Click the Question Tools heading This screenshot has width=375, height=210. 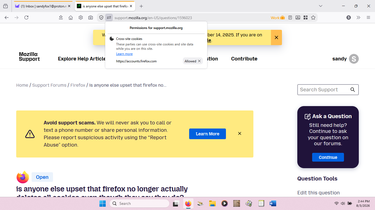[317, 179]
